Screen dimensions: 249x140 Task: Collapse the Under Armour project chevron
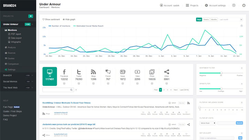(x=32, y=24)
